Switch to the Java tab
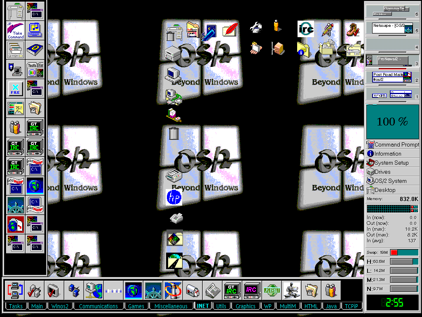422x317 pixels. tap(331, 306)
